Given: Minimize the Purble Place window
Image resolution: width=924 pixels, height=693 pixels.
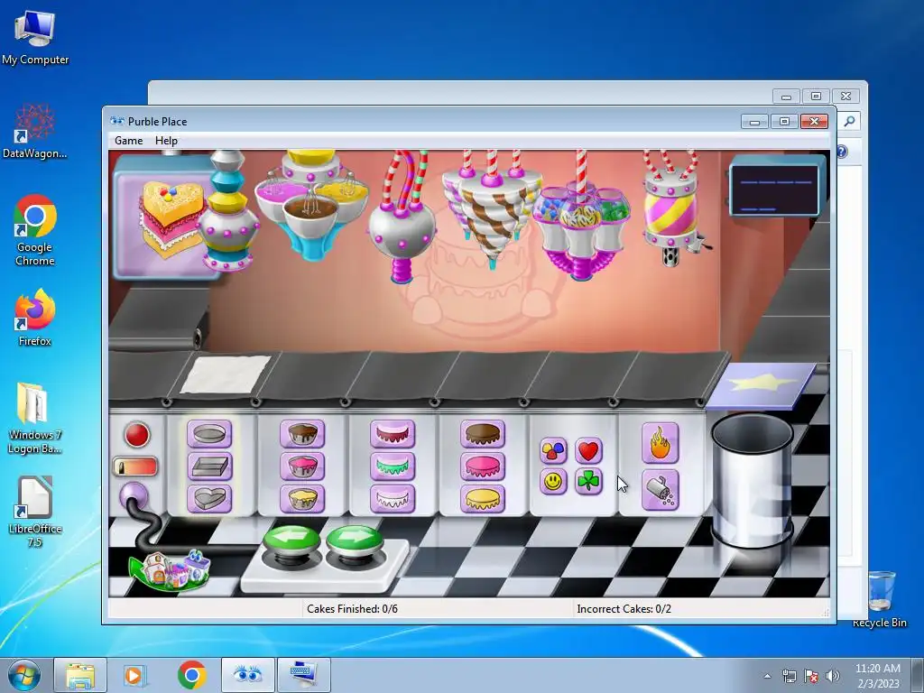Looking at the screenshot, I should (x=754, y=122).
